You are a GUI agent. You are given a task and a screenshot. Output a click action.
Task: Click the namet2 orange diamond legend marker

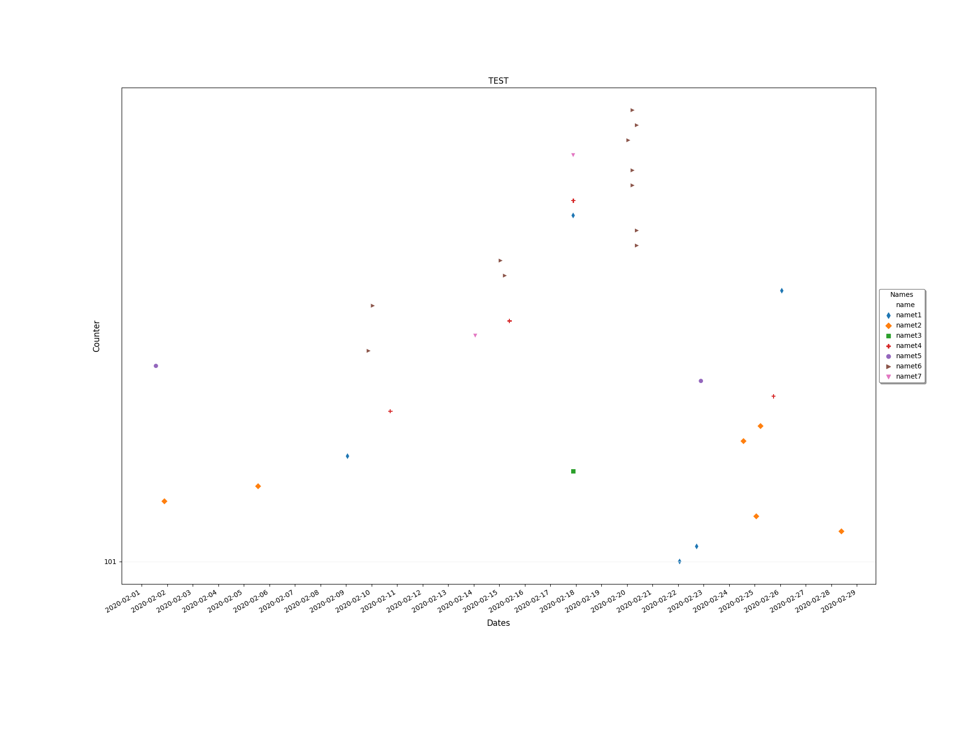[888, 326]
